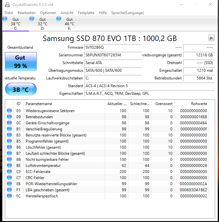Click status icon of Löschfehler row
The image size is (219, 222).
tap(9, 147)
